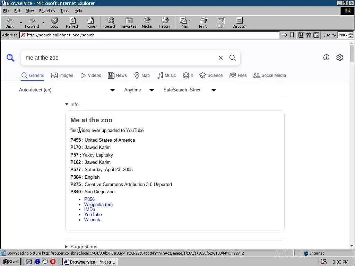This screenshot has height=266, width=355.
Task: Open the File menu
Action: click(6, 11)
